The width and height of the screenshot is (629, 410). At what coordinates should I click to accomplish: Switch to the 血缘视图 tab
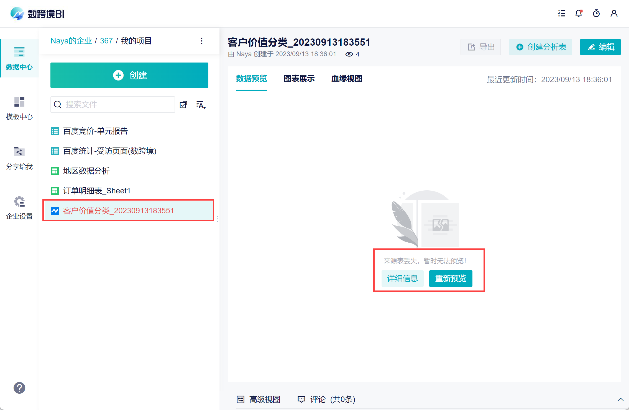(347, 79)
